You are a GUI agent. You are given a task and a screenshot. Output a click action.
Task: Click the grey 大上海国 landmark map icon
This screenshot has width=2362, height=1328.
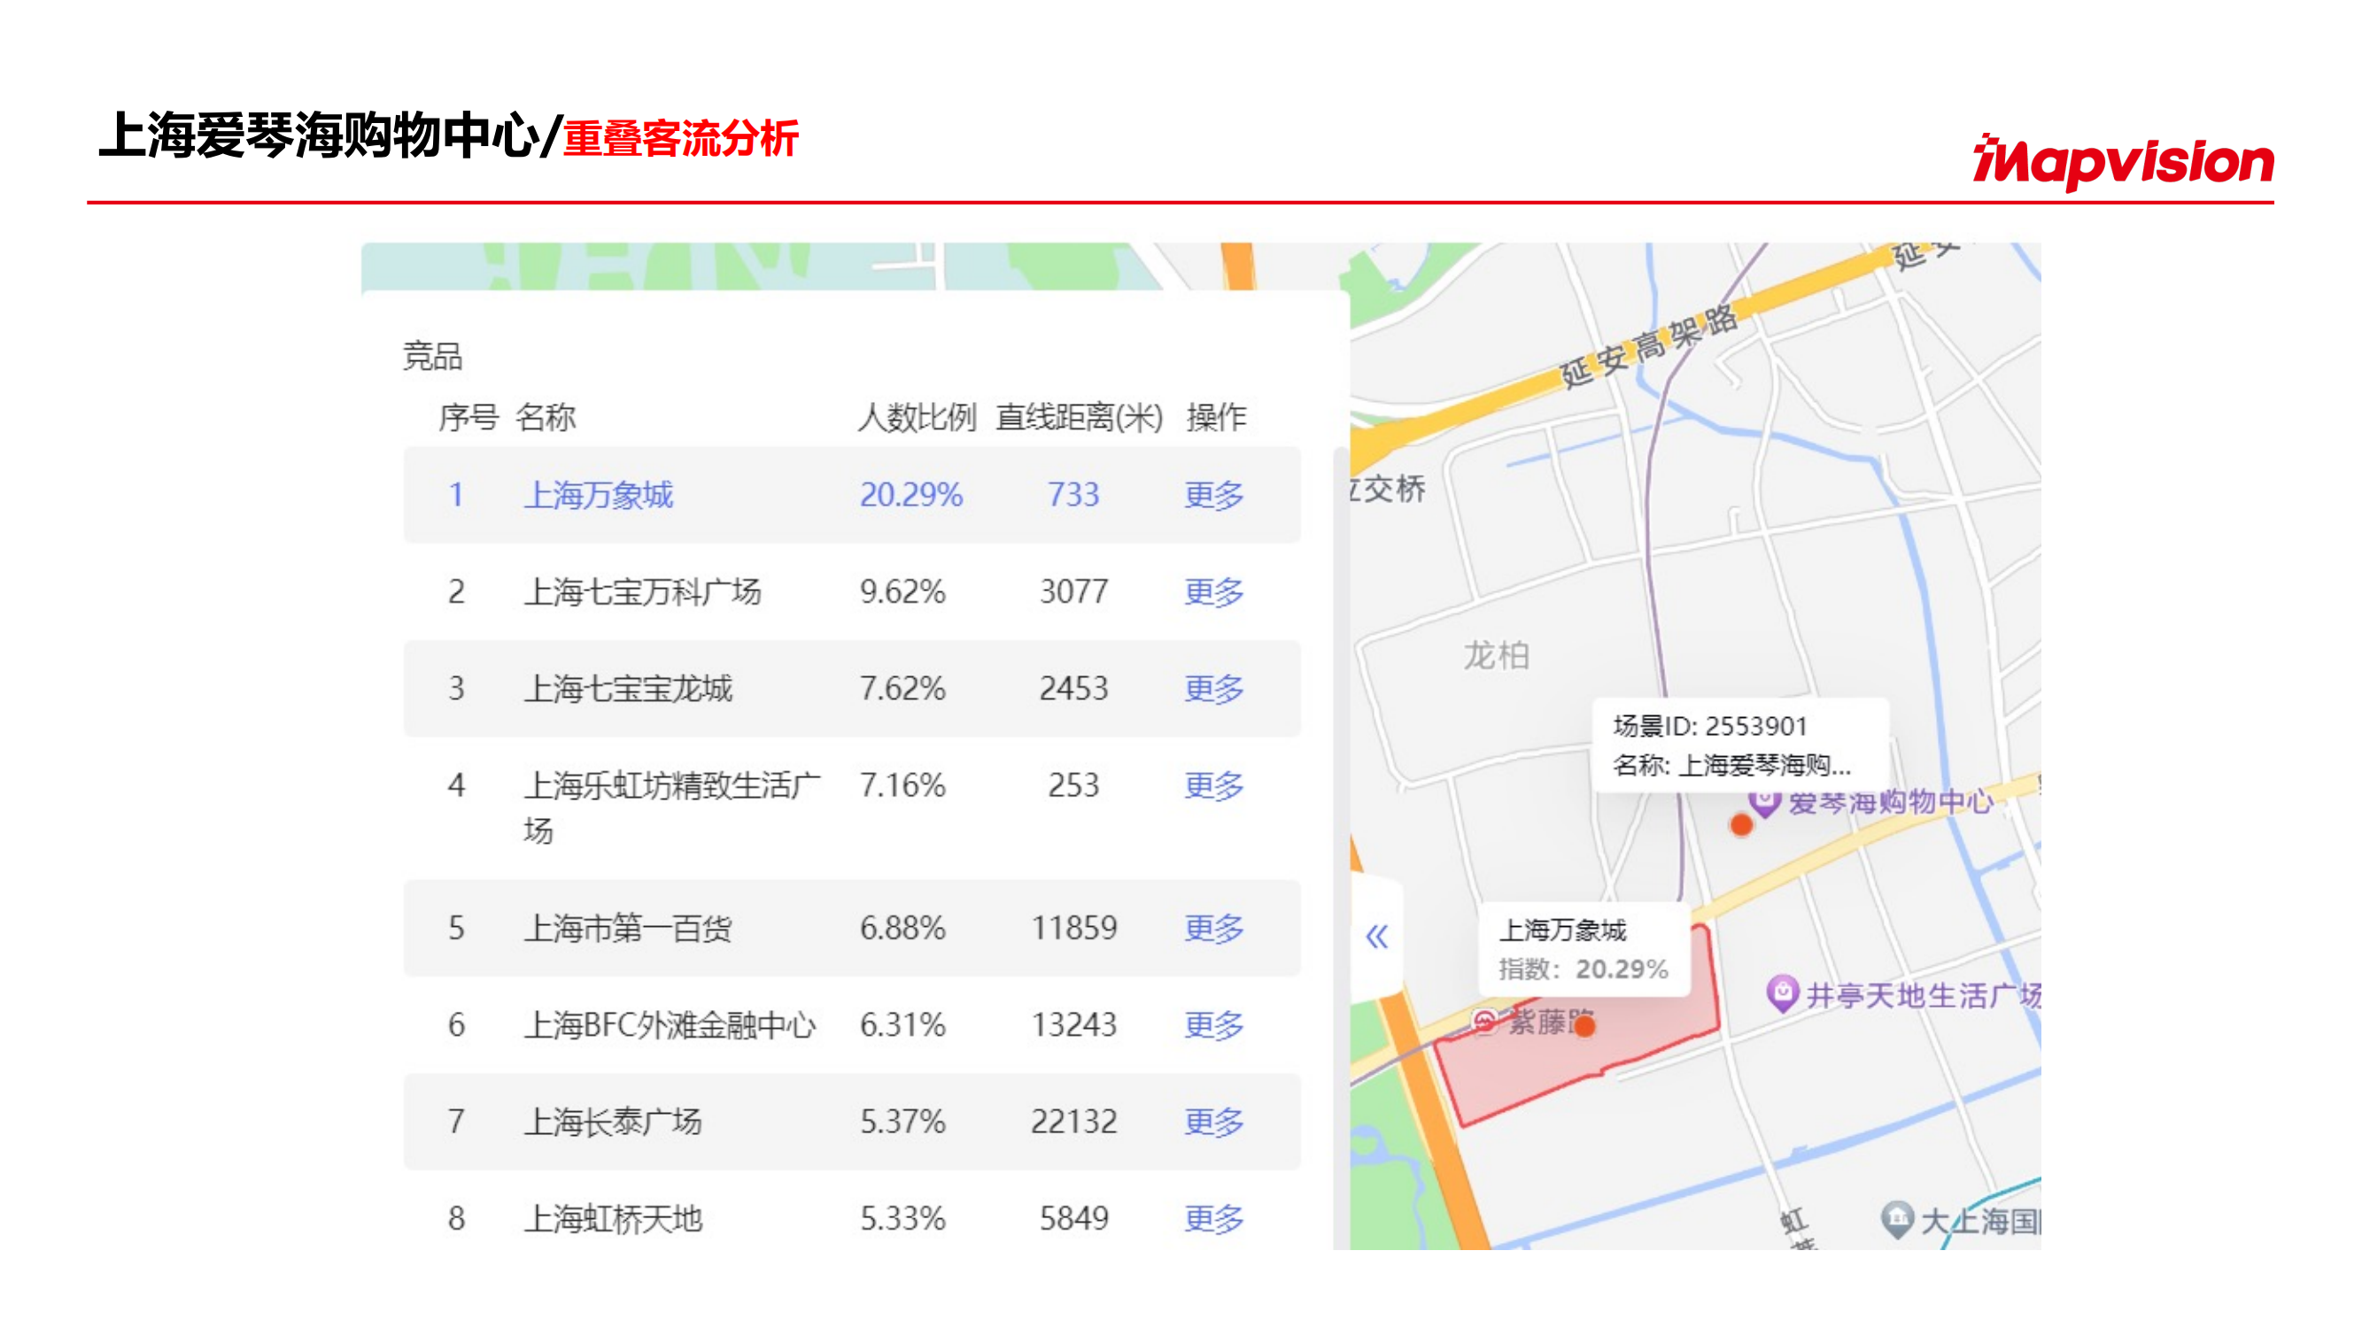click(x=1896, y=1220)
